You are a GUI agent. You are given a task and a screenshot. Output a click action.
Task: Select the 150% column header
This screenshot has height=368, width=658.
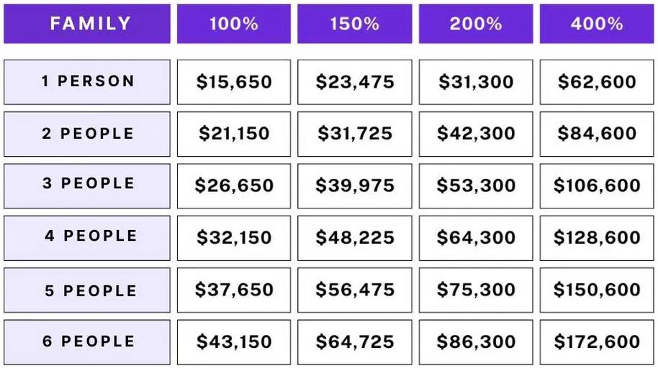click(x=355, y=24)
